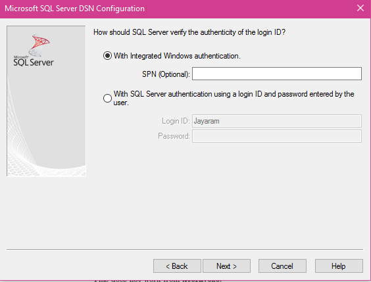Click the 'With Integrated Windows authentication.' text

[x=177, y=56]
